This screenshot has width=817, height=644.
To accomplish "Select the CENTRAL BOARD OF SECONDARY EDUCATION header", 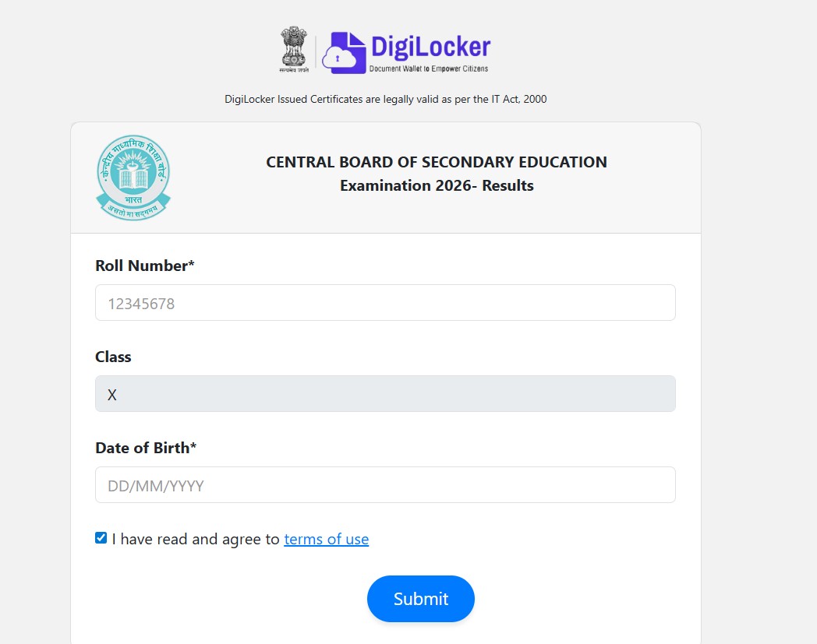I will 437,162.
